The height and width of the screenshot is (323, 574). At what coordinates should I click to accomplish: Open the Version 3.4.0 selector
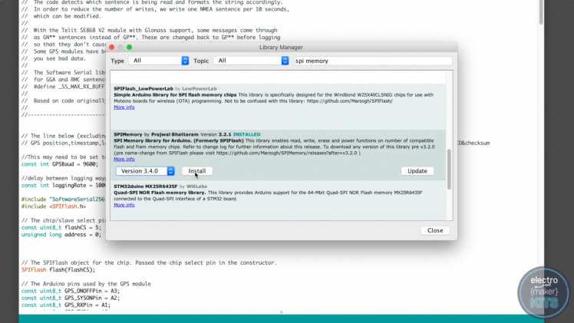145,171
